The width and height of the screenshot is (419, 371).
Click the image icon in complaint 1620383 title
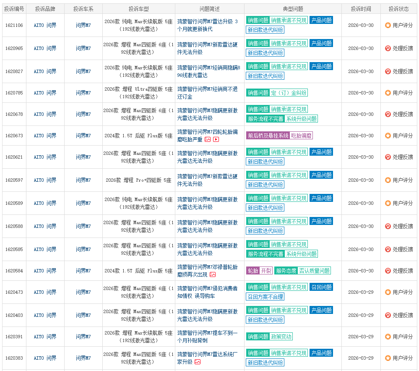tap(198, 362)
